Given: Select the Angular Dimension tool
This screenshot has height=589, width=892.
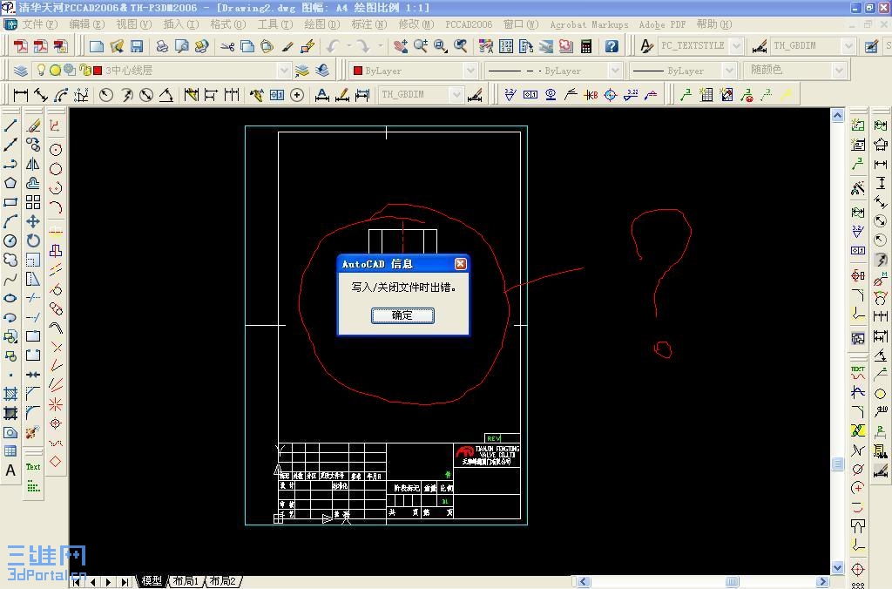Looking at the screenshot, I should (166, 95).
